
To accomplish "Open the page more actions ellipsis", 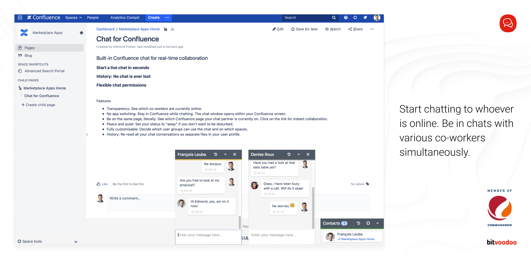I will click(x=372, y=29).
